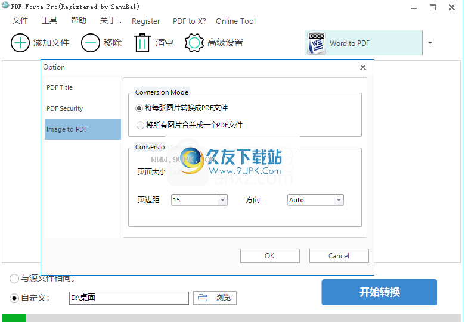Click the 浏览 browse button
465x322 pixels.
(215, 298)
